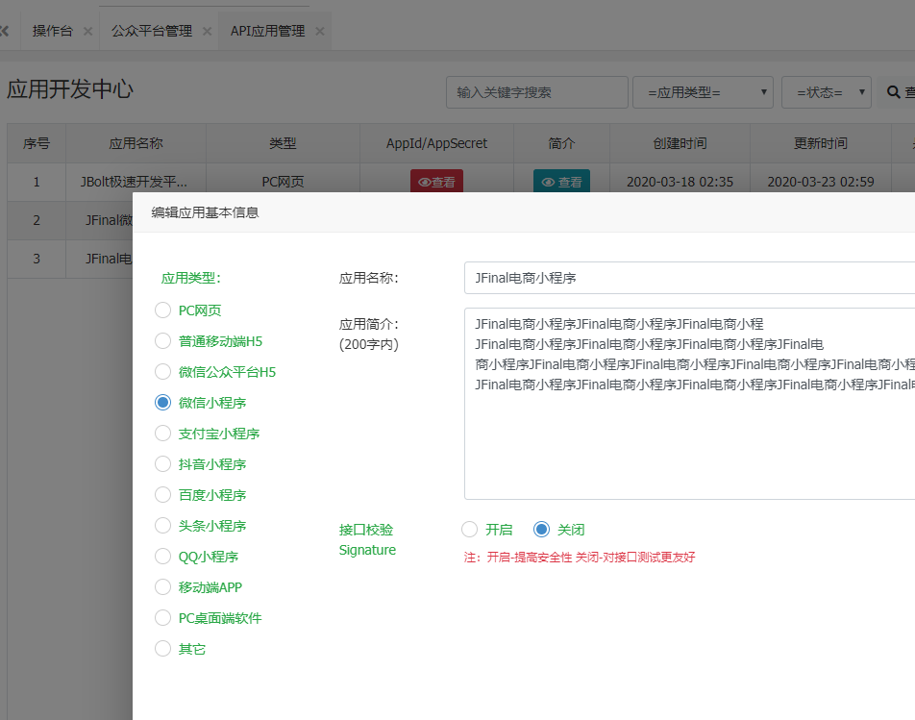Screen dimensions: 915x720
Task: Choose 微信公众平台H5 radio option
Action: (162, 372)
